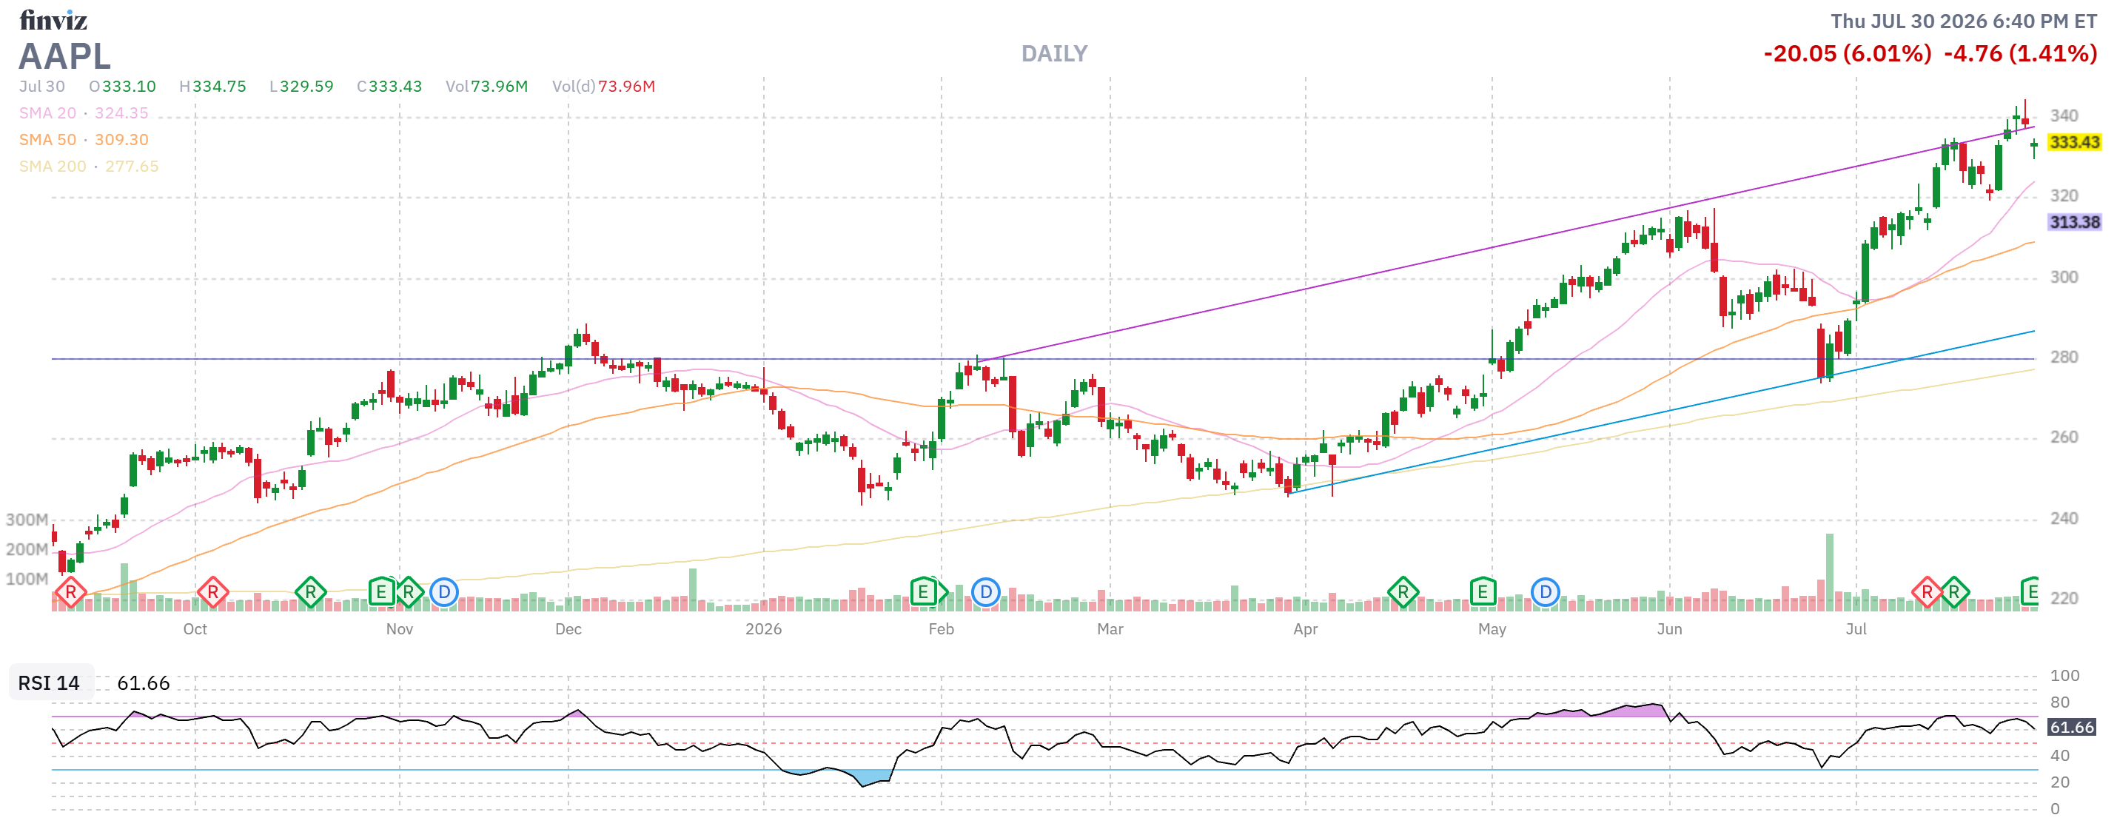Click the dark 61.66 RSI axis tag
Image resolution: width=2117 pixels, height=832 pixels.
tap(2072, 728)
